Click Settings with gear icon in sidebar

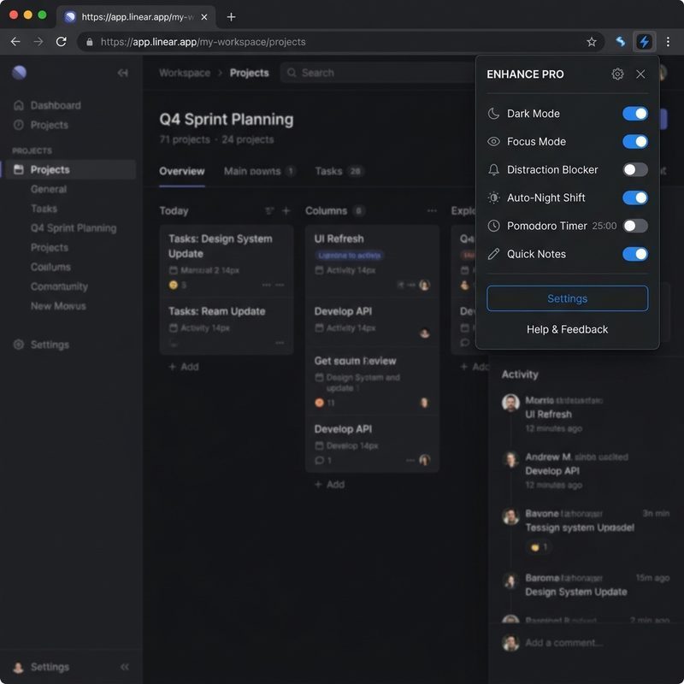(x=41, y=345)
